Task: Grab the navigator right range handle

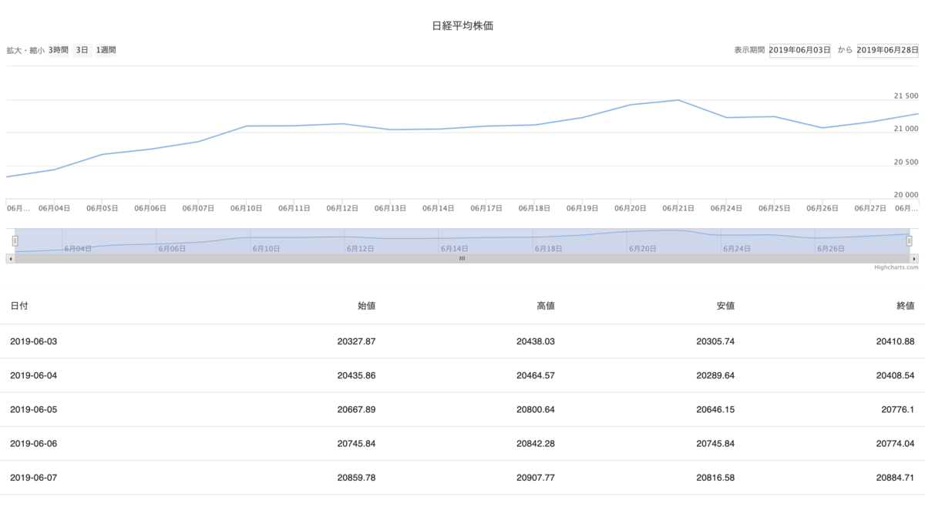Action: pyautogui.click(x=910, y=241)
